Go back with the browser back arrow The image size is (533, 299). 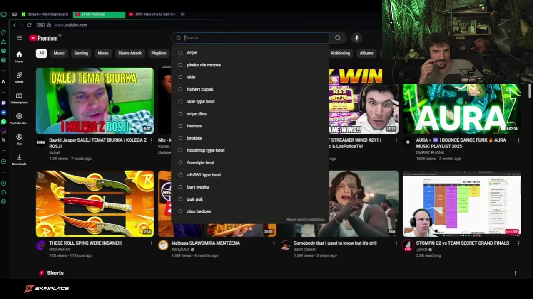click(x=15, y=25)
